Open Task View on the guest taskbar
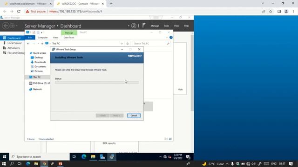298x167 pixels. [74, 157]
